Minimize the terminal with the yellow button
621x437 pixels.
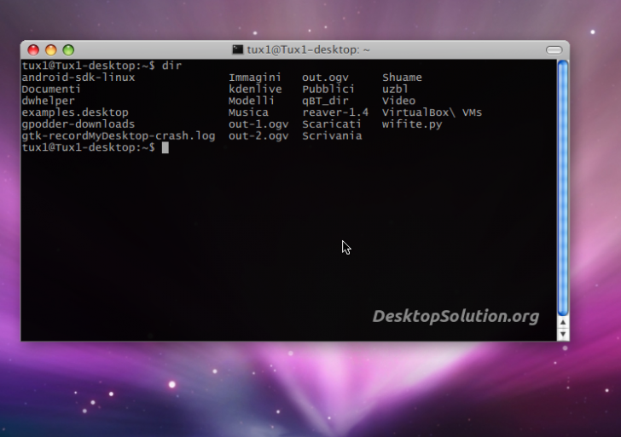click(x=50, y=49)
